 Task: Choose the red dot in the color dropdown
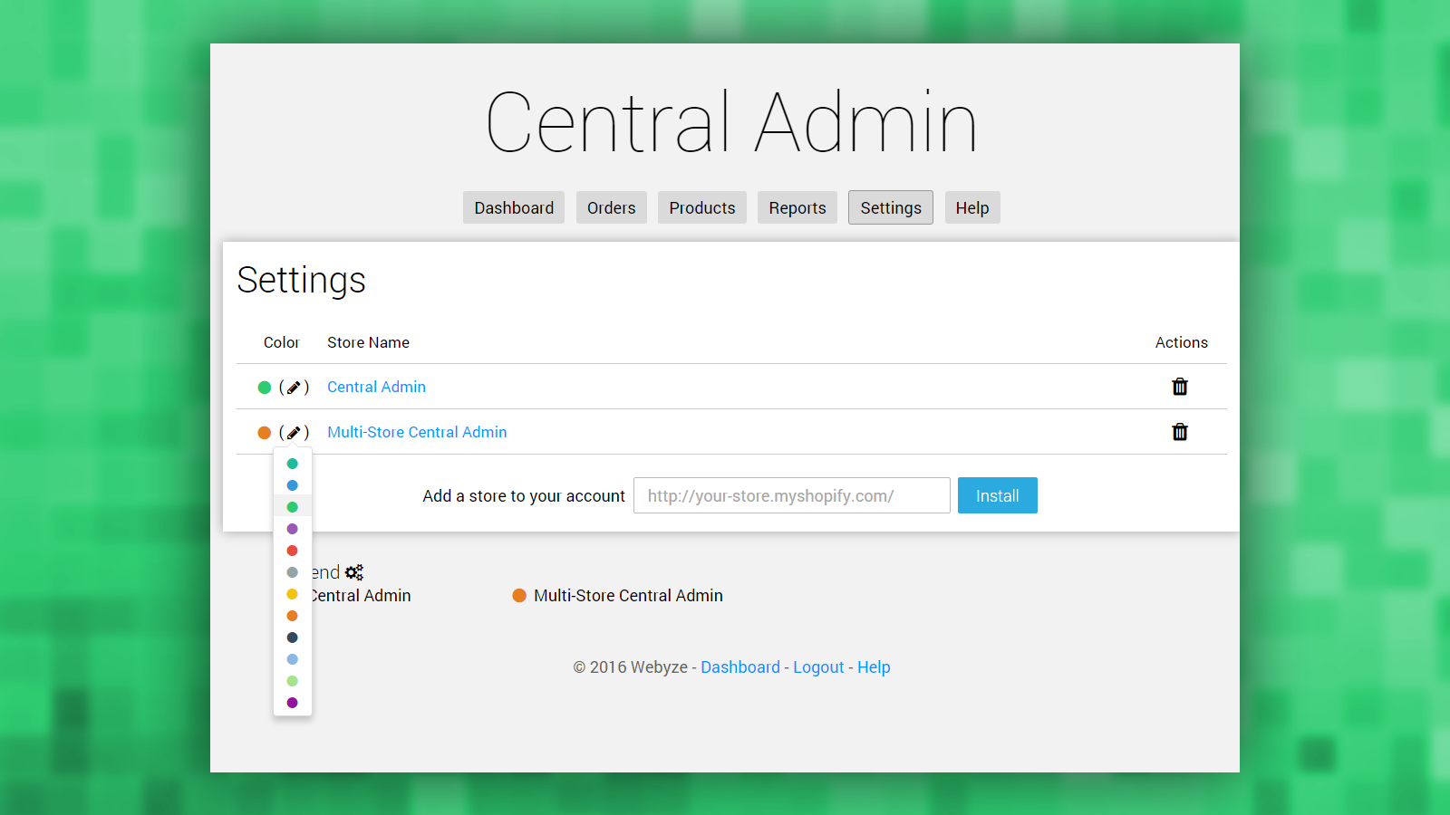[292, 551]
